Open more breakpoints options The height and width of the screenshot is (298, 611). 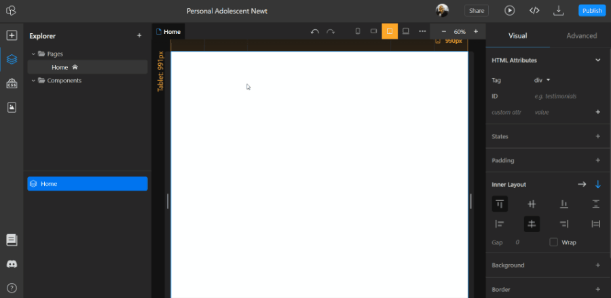tap(422, 31)
